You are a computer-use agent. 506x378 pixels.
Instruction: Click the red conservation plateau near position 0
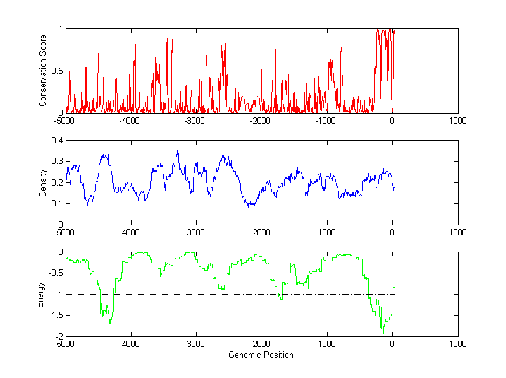point(385,30)
